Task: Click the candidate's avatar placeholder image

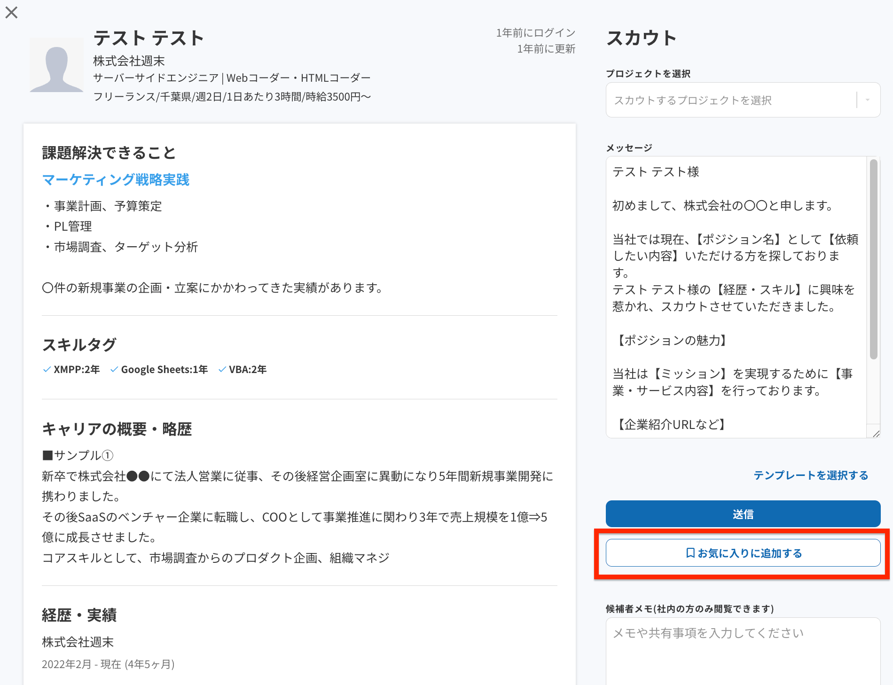Action: click(56, 65)
